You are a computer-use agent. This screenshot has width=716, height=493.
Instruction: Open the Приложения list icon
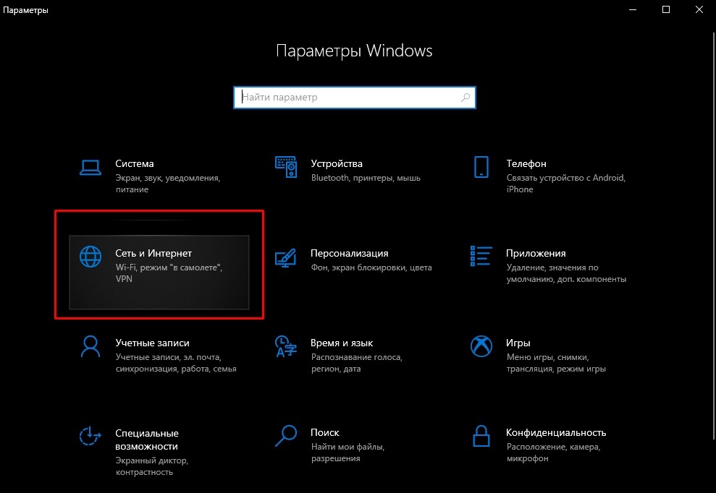click(481, 256)
